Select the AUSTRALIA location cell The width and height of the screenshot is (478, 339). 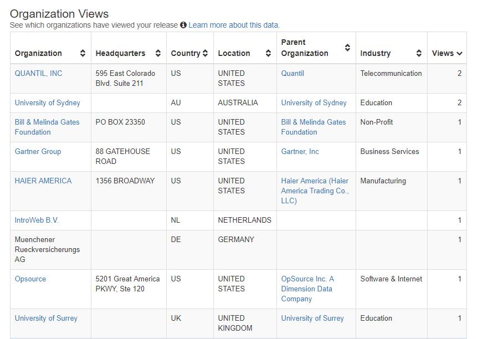tap(245, 103)
